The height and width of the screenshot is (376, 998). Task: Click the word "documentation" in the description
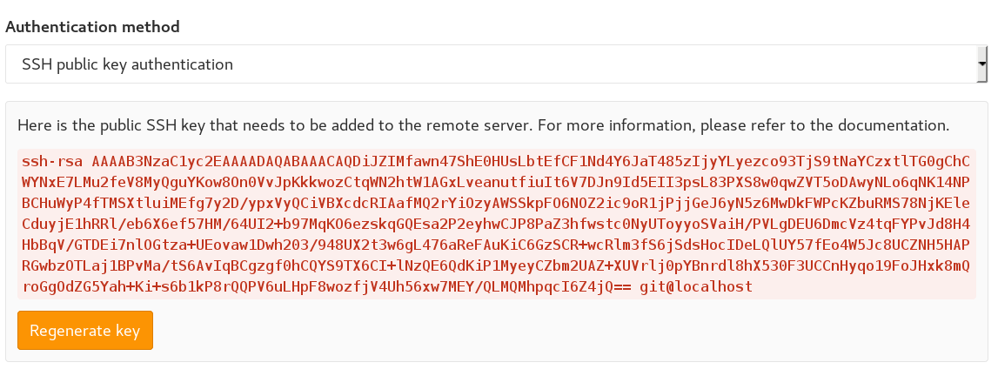coord(901,125)
